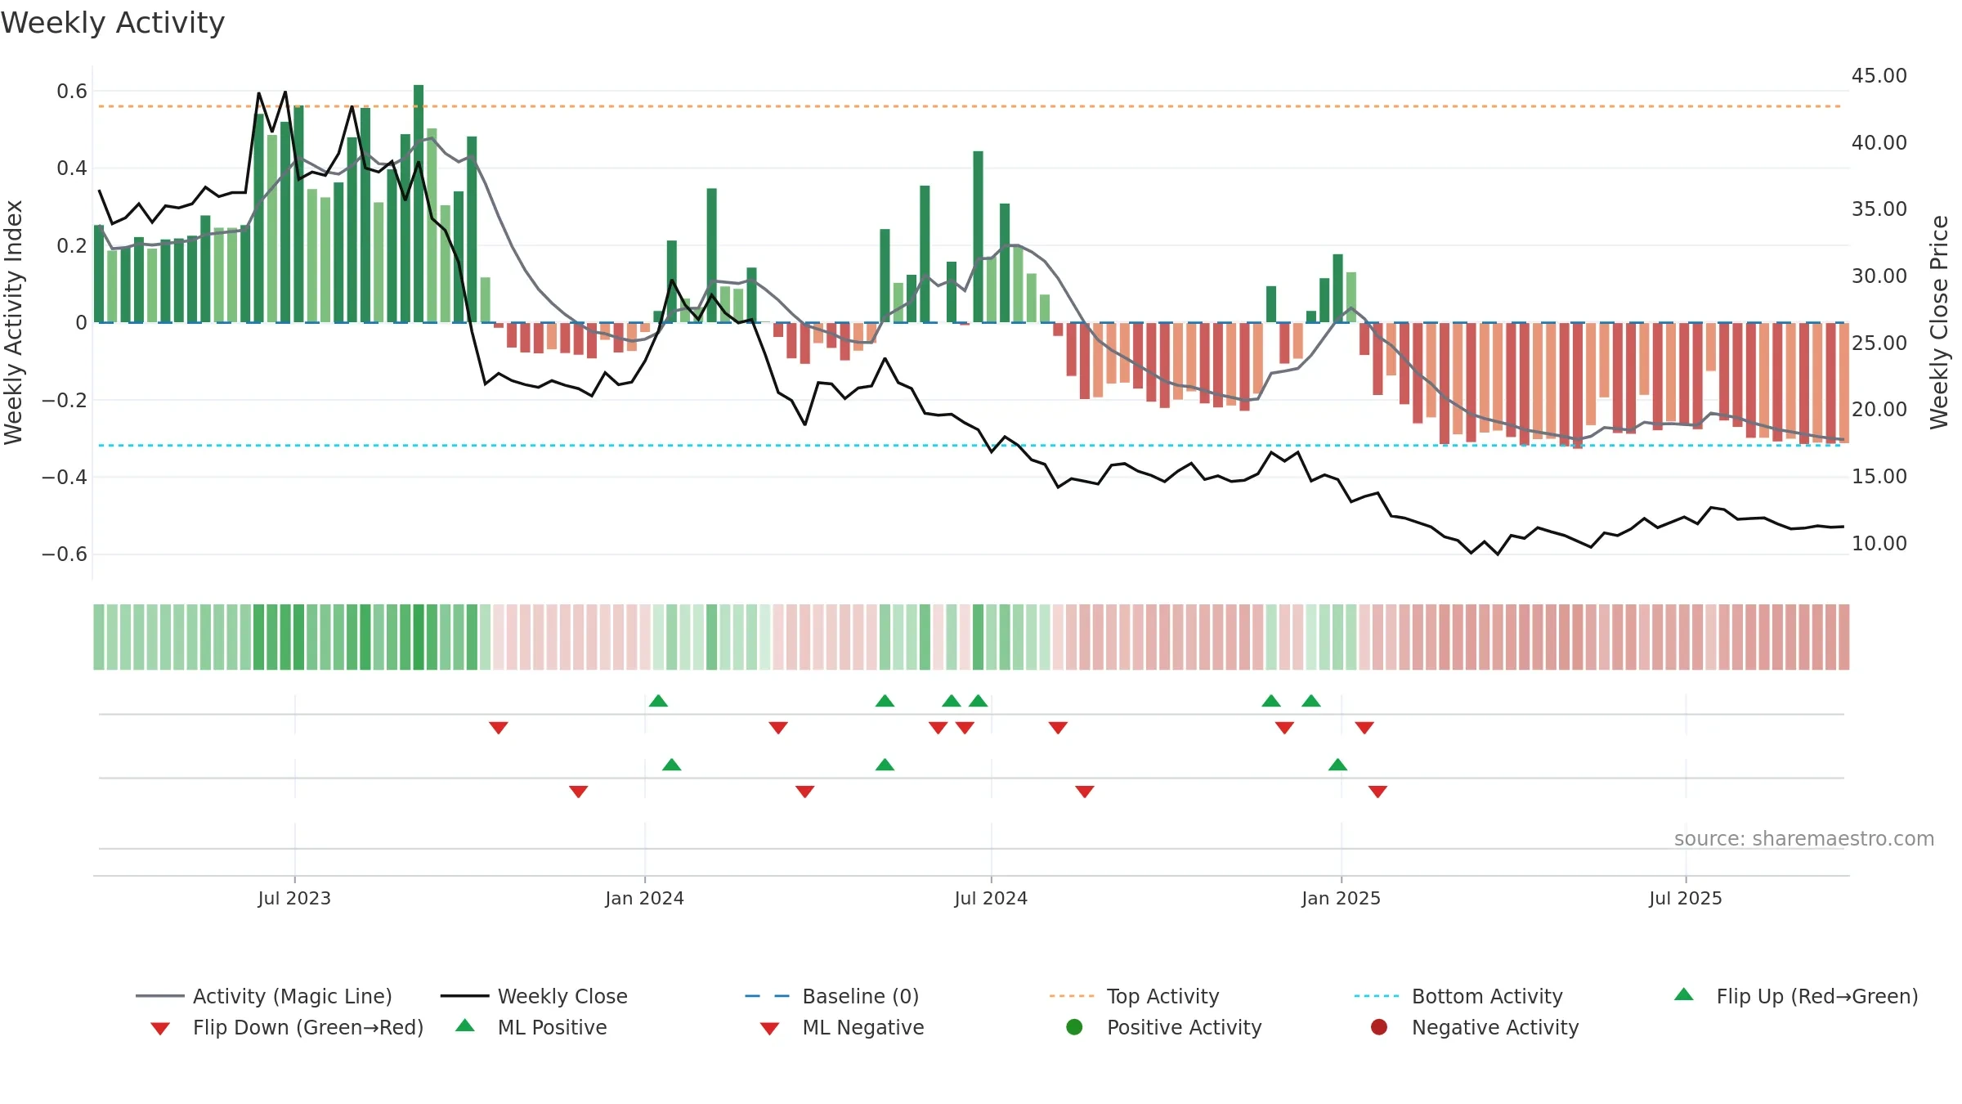The width and height of the screenshot is (1962, 1104).
Task: Toggle the Baseline (0) legend entry
Action: pyautogui.click(x=832, y=996)
